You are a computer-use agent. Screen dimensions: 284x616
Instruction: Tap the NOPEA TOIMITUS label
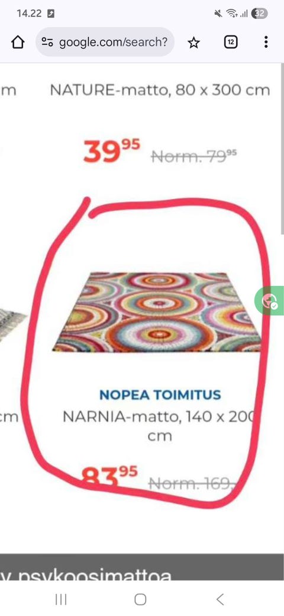[x=160, y=395]
